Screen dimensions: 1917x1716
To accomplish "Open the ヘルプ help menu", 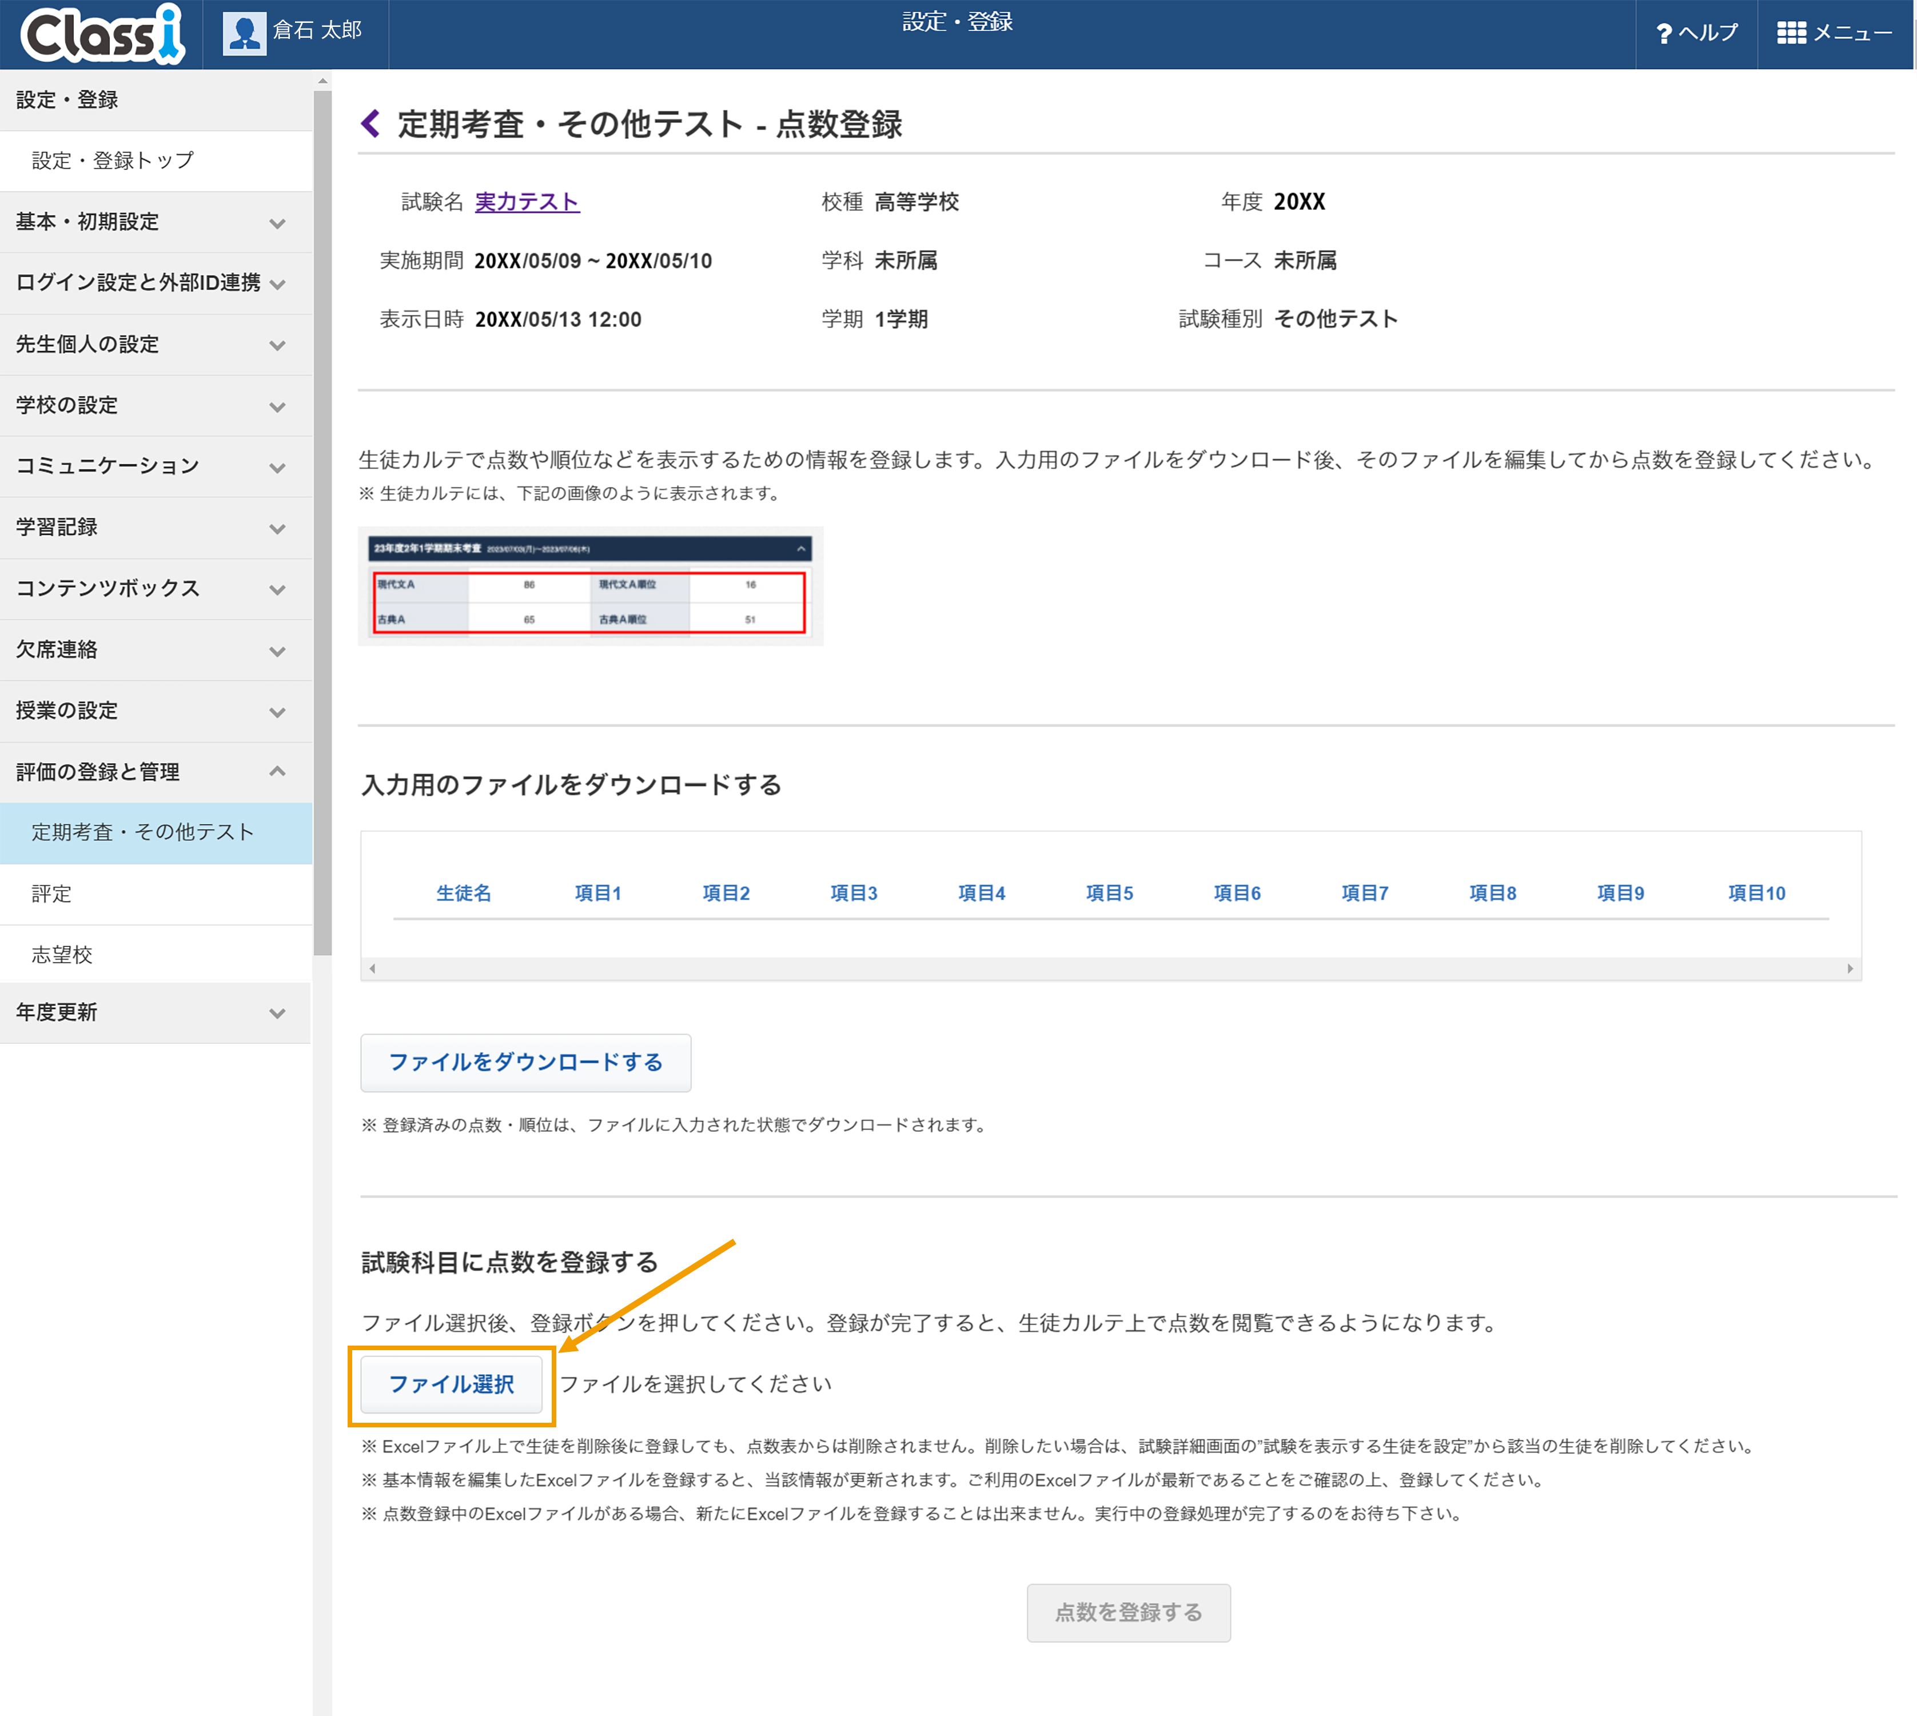I will pos(1696,33).
